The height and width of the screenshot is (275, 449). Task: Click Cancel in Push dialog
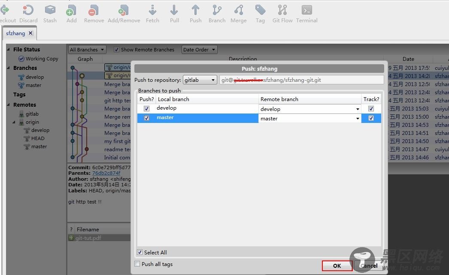370,266
